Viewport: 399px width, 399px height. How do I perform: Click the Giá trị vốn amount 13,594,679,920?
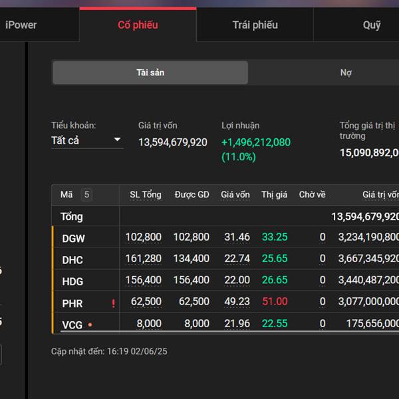173,142
